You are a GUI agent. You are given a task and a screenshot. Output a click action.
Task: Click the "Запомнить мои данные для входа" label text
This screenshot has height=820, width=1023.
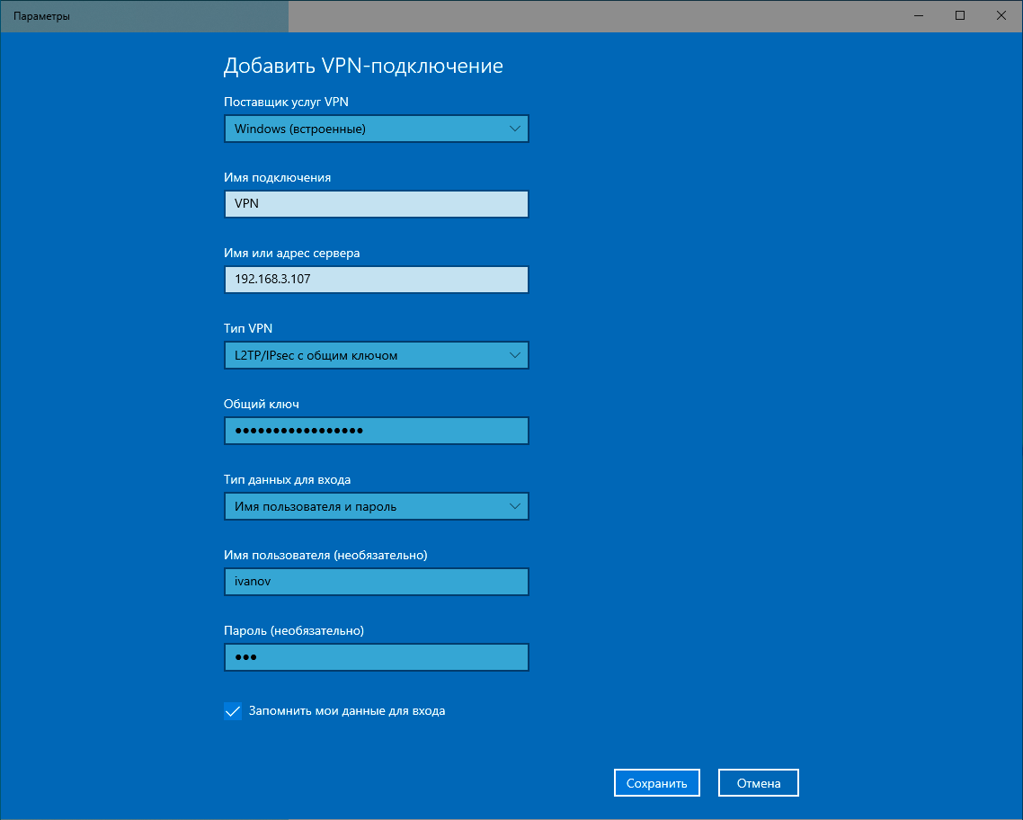[x=346, y=711]
